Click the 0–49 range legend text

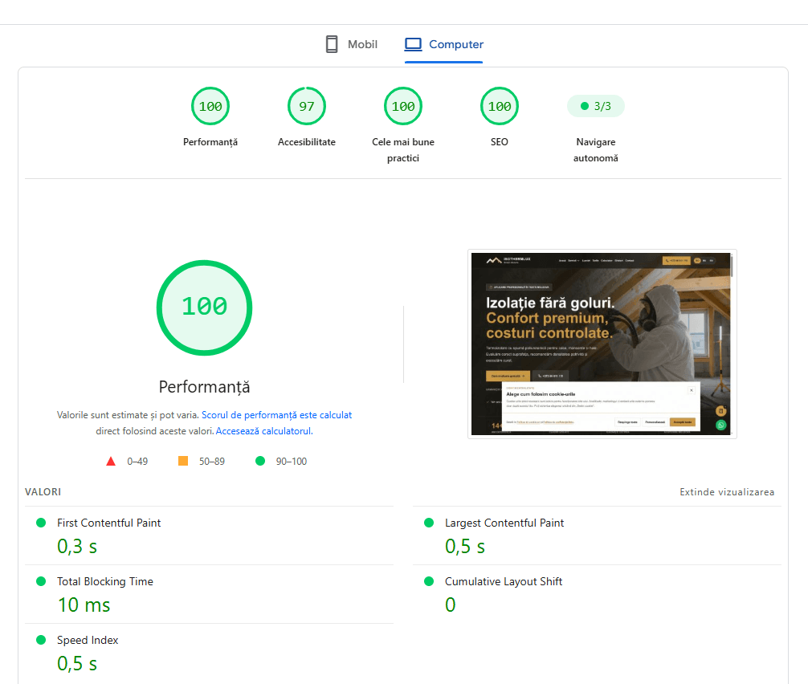(x=137, y=462)
